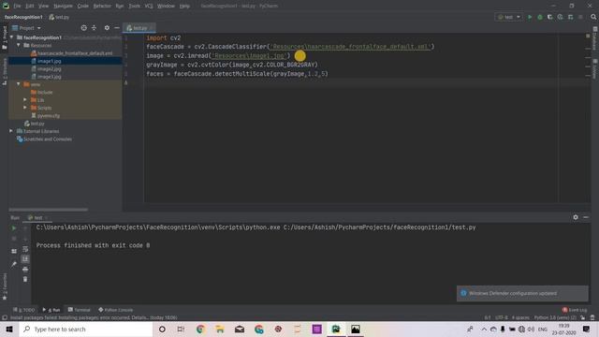Click UTF-8 encoding in status bar
The height and width of the screenshot is (337, 599).
click(x=502, y=317)
